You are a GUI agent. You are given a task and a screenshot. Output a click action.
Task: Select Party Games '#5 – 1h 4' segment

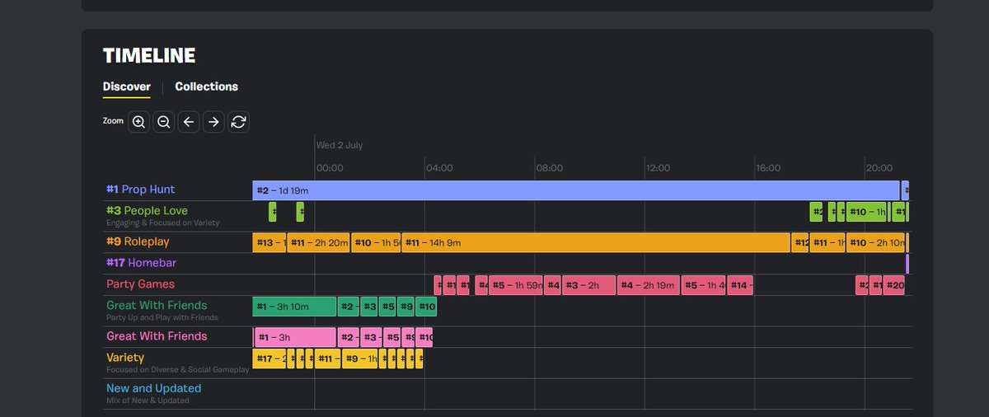(x=704, y=285)
